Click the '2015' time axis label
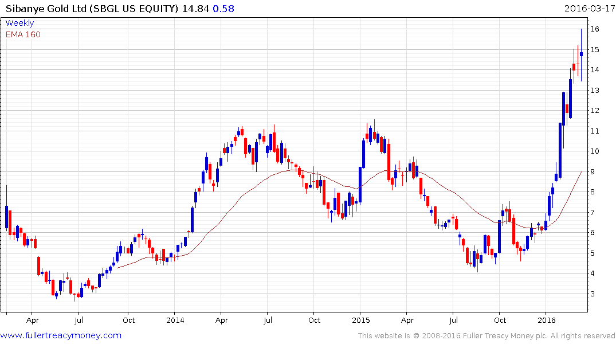 360,320
